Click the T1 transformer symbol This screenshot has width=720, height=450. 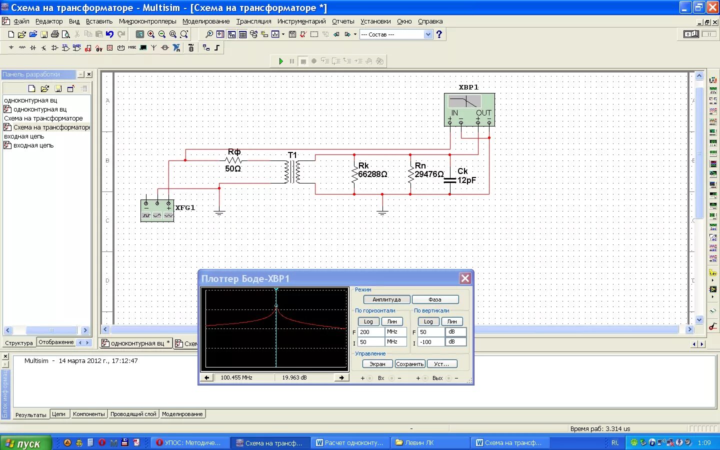[x=292, y=171]
